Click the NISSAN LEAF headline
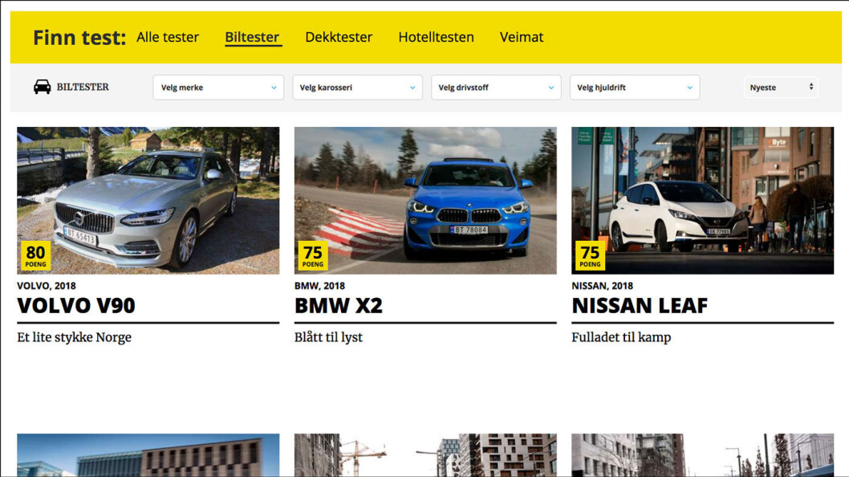 [640, 306]
